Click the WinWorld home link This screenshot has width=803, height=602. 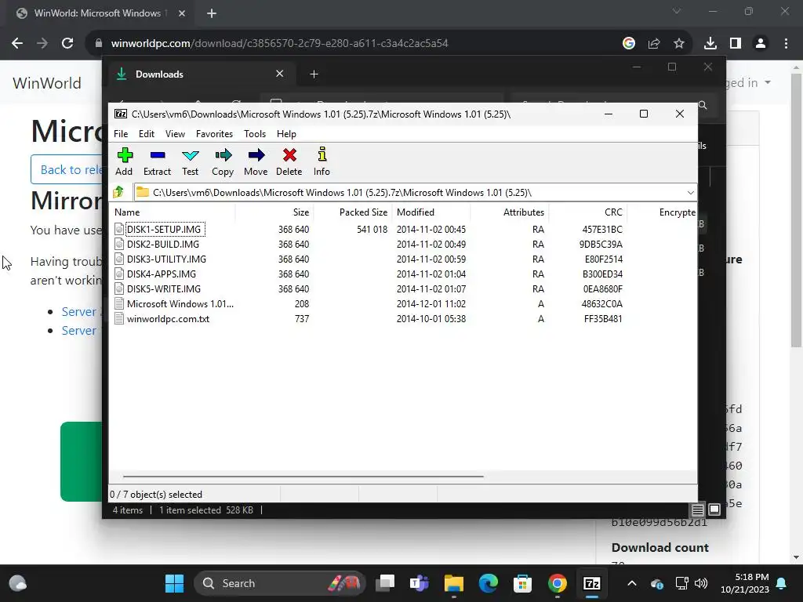pyautogui.click(x=47, y=83)
